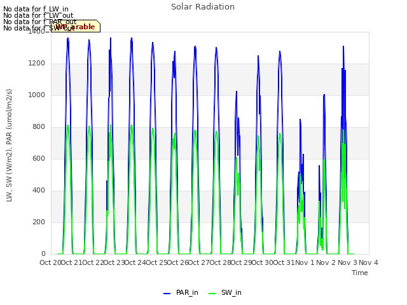The image size is (407, 305).
Task: Click the 'No data for f_LW_in' message
Action: coord(36,9)
